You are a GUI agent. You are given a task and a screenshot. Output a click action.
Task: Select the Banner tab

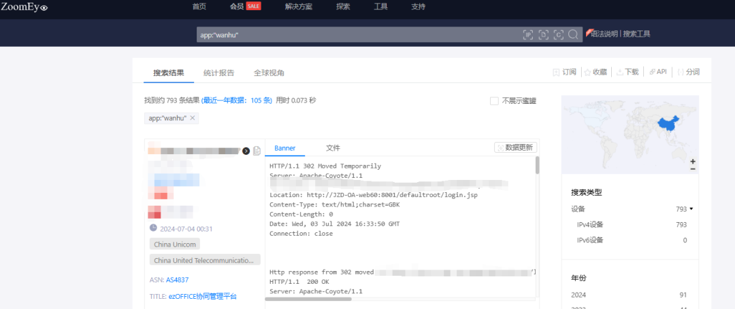point(285,148)
